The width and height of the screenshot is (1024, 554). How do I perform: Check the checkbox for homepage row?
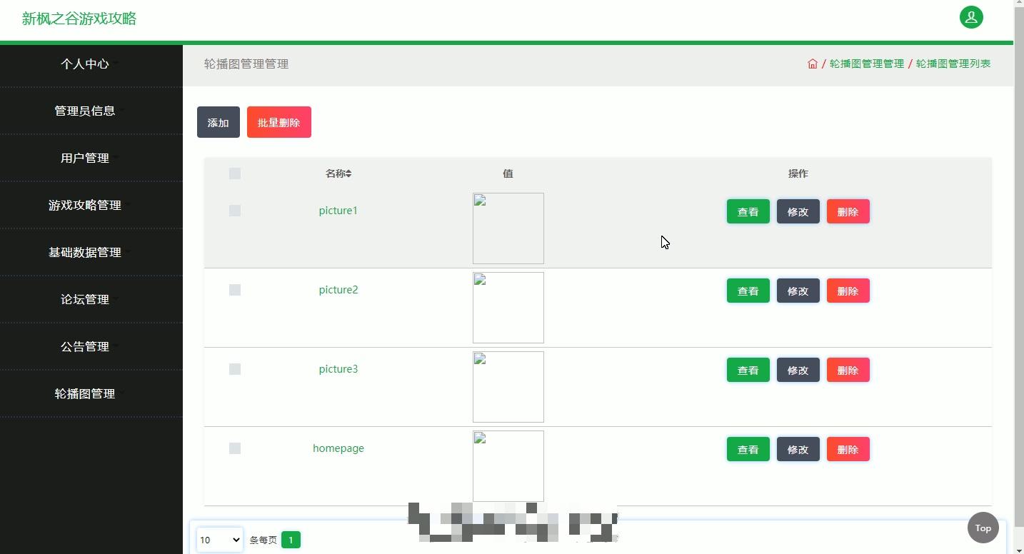click(235, 448)
